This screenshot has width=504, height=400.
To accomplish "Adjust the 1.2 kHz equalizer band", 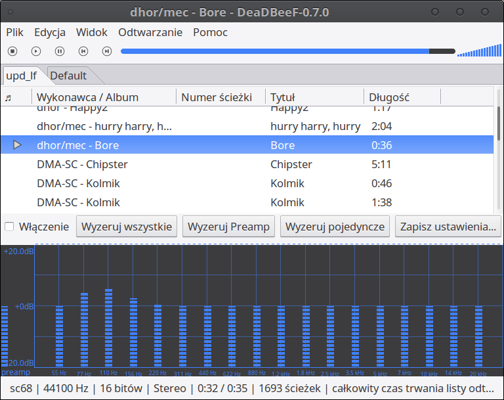I will click(x=281, y=336).
